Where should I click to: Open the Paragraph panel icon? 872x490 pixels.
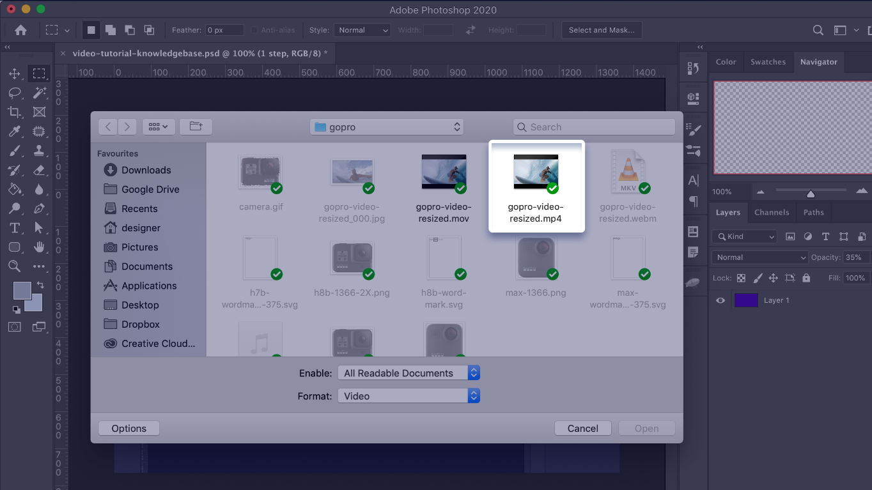point(693,202)
